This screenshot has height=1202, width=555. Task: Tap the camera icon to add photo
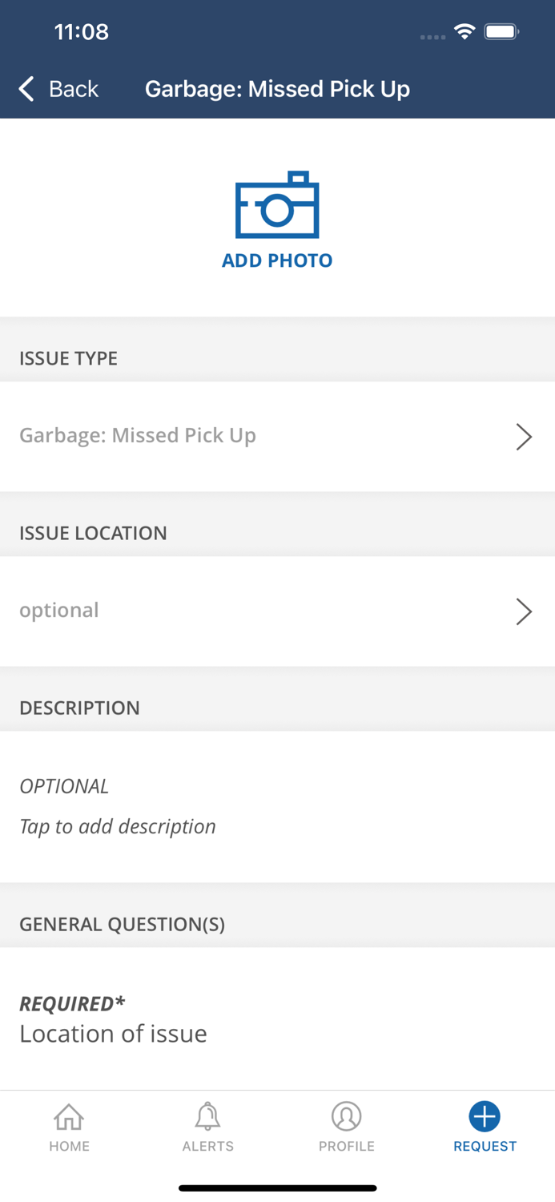pyautogui.click(x=277, y=204)
